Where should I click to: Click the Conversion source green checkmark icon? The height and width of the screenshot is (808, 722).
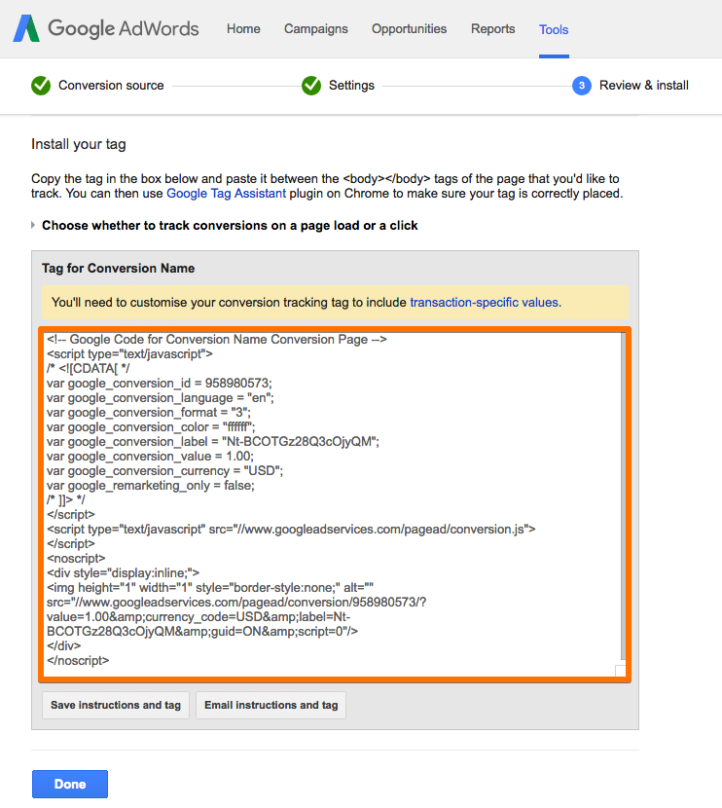[x=41, y=86]
